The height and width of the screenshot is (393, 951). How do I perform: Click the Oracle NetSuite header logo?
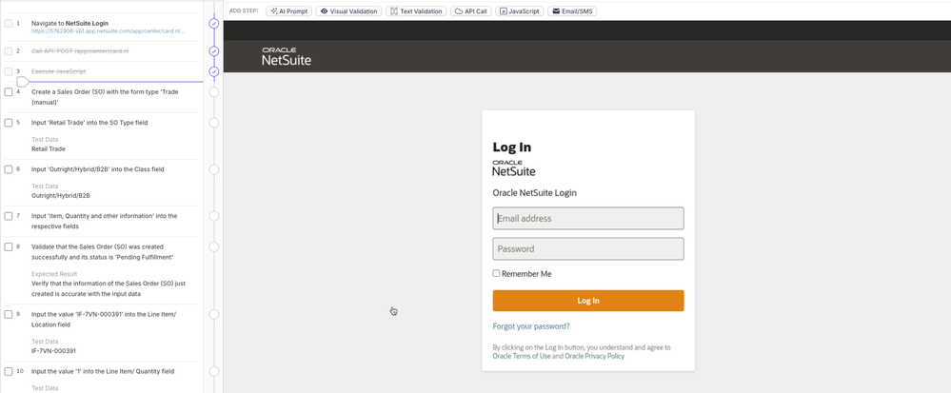tap(287, 56)
